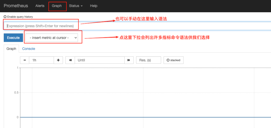The image size is (271, 128).
Task: Increase the time range with plus icon
Action: 58,60
